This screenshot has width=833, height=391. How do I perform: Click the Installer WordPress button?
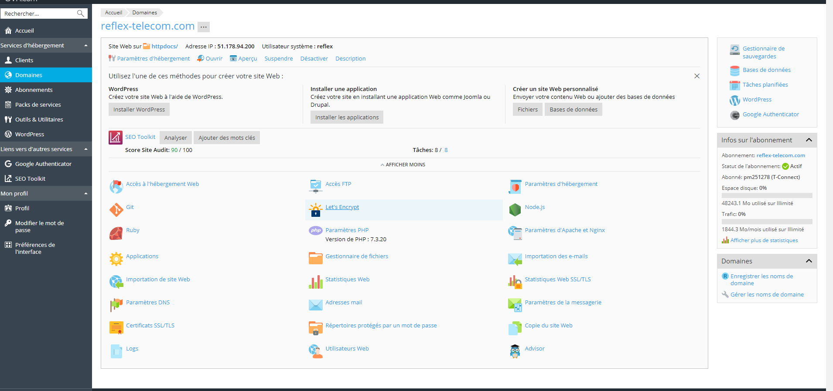coord(139,109)
